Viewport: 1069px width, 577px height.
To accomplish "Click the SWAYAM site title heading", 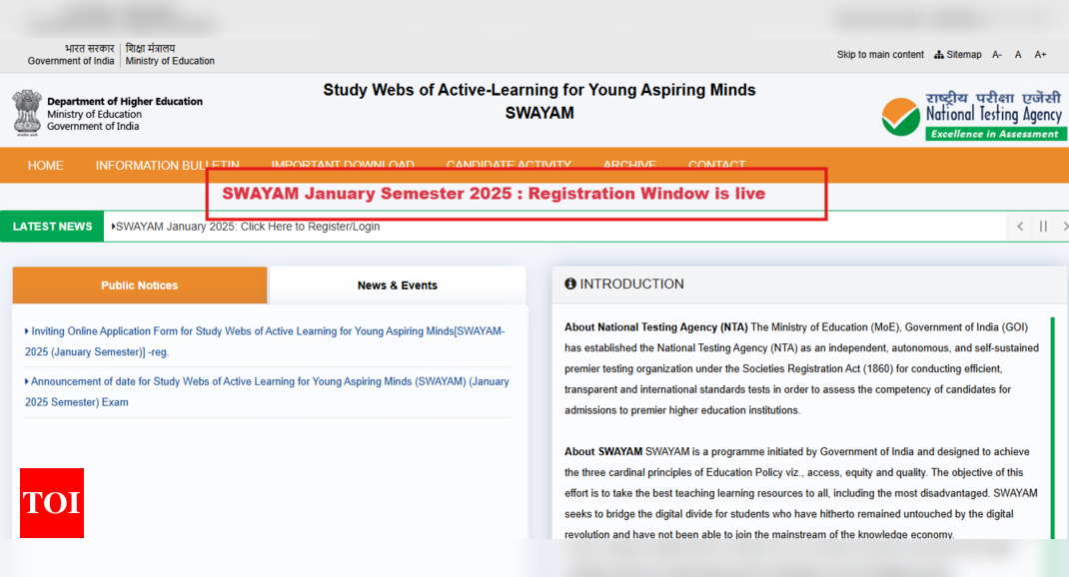I will click(x=539, y=102).
